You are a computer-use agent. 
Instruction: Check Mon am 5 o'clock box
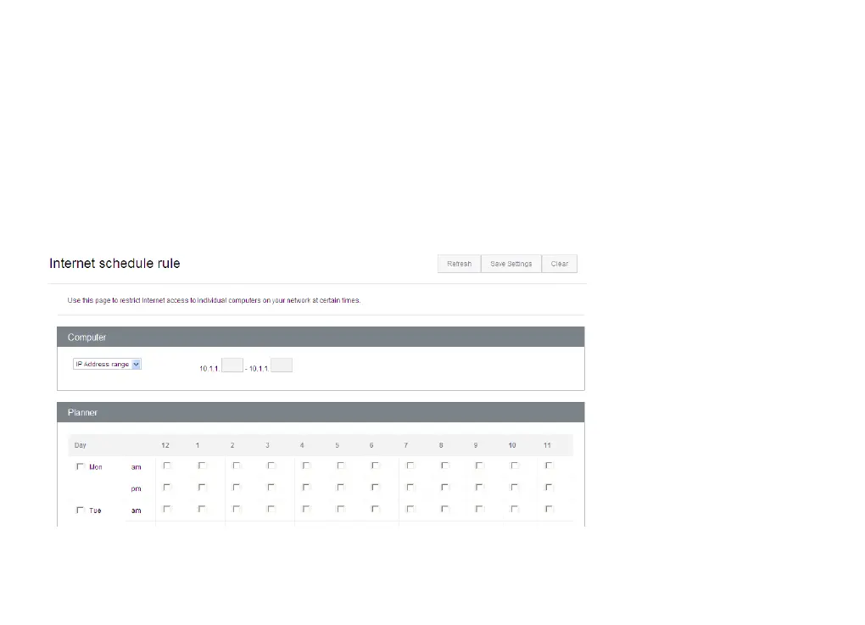click(x=341, y=466)
